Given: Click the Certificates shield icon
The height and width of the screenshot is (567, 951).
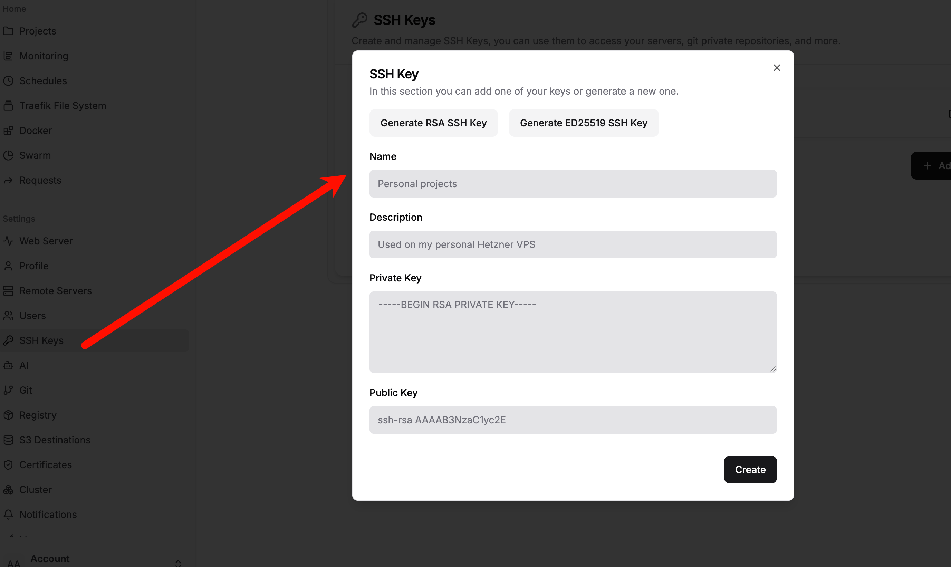Looking at the screenshot, I should coord(8,464).
